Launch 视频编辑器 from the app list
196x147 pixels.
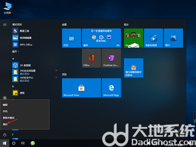(x=35, y=38)
